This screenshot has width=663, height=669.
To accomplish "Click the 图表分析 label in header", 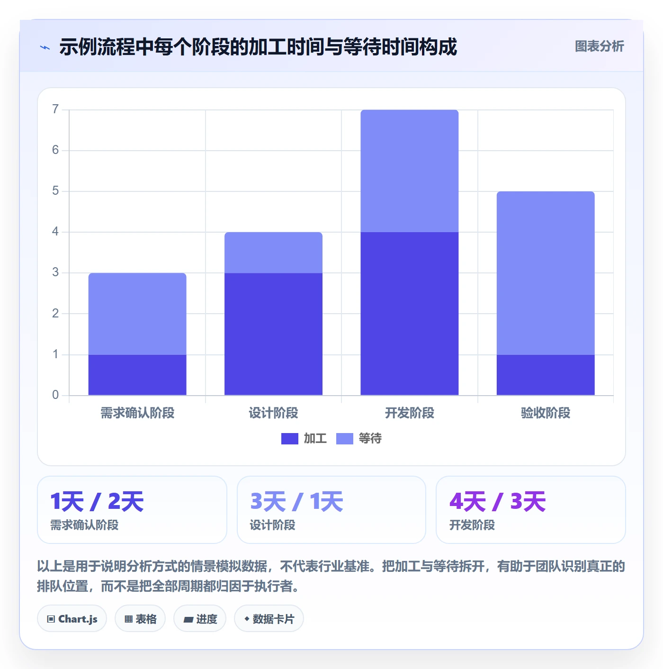I will 599,46.
